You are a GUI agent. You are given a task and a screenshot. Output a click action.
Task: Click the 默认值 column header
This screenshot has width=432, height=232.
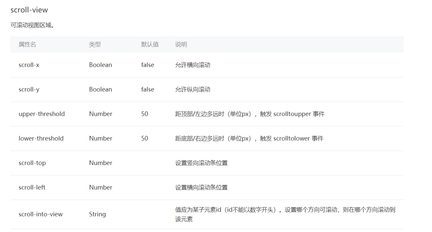(150, 44)
